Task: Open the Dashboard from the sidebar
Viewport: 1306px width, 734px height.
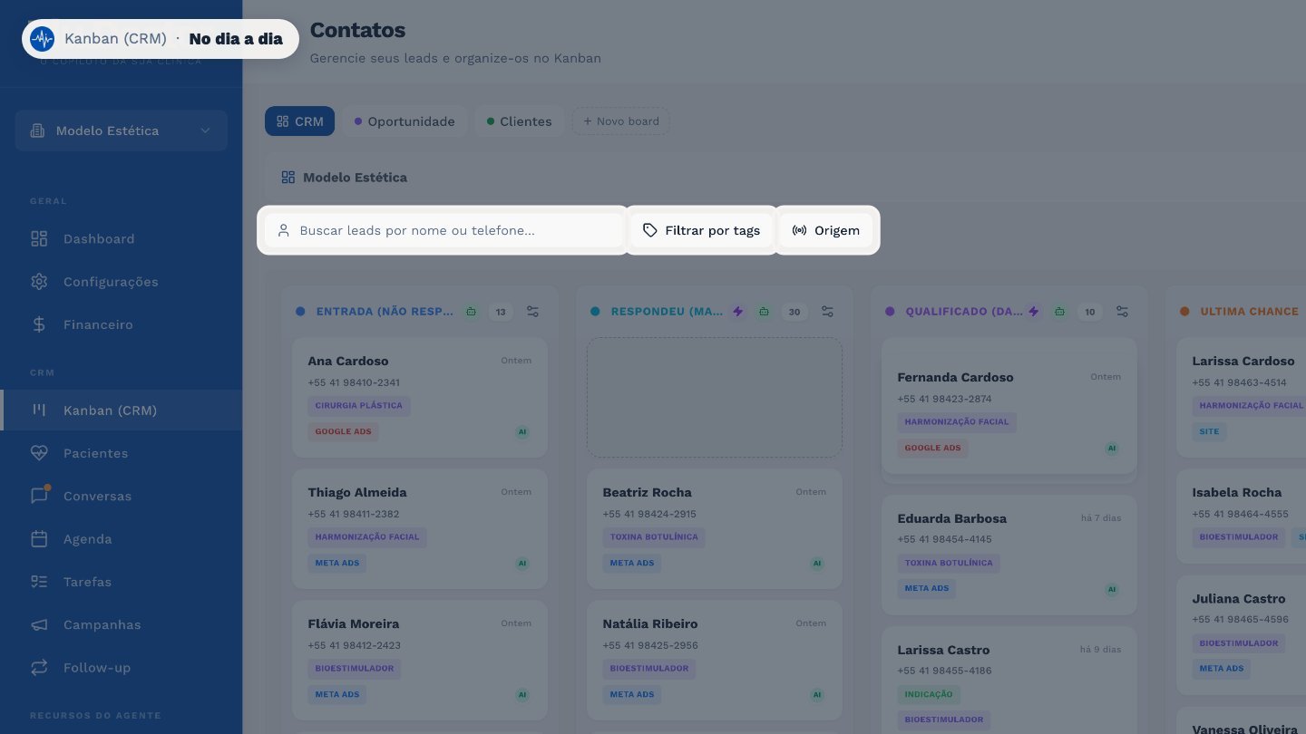Action: (x=122, y=239)
